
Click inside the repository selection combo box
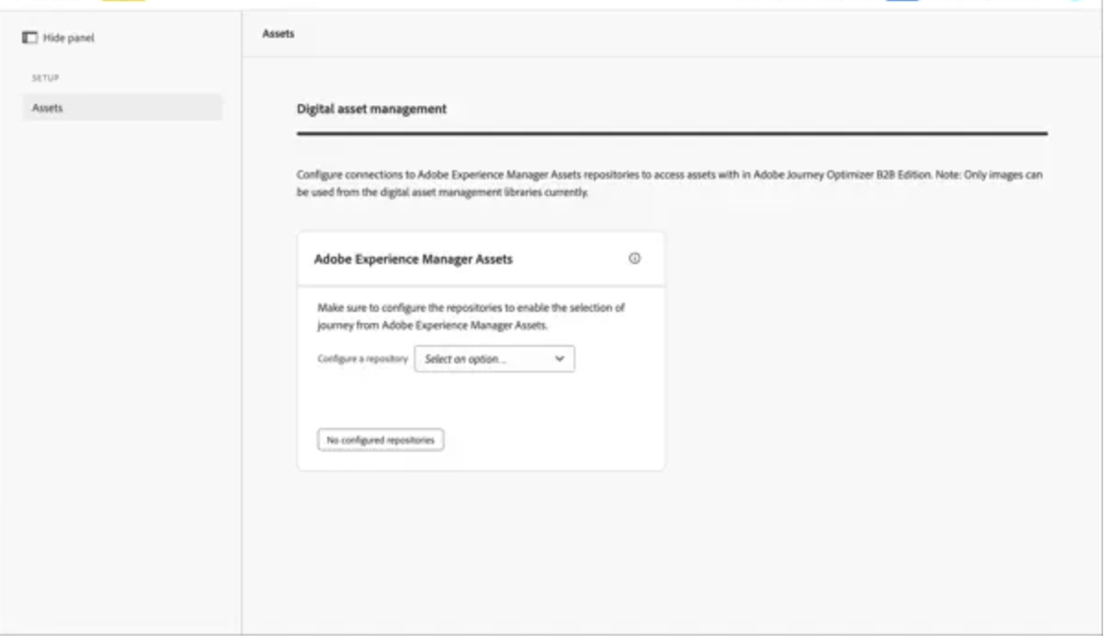tap(494, 359)
